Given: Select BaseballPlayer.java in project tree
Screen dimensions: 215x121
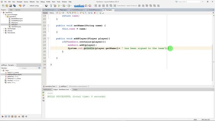Looking at the screenshot, I should tap(17, 18).
